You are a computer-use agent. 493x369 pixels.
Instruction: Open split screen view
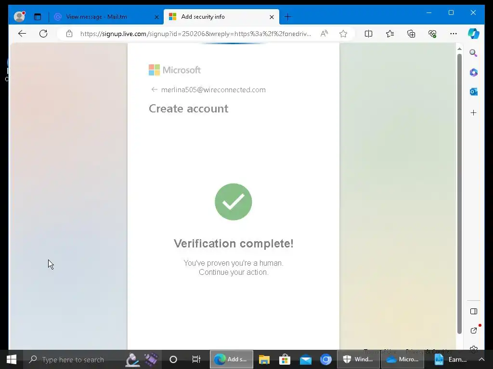coord(368,34)
